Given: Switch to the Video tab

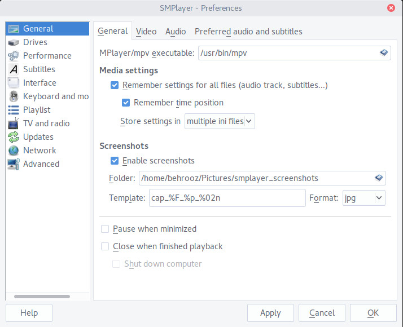Looking at the screenshot, I should point(146,32).
